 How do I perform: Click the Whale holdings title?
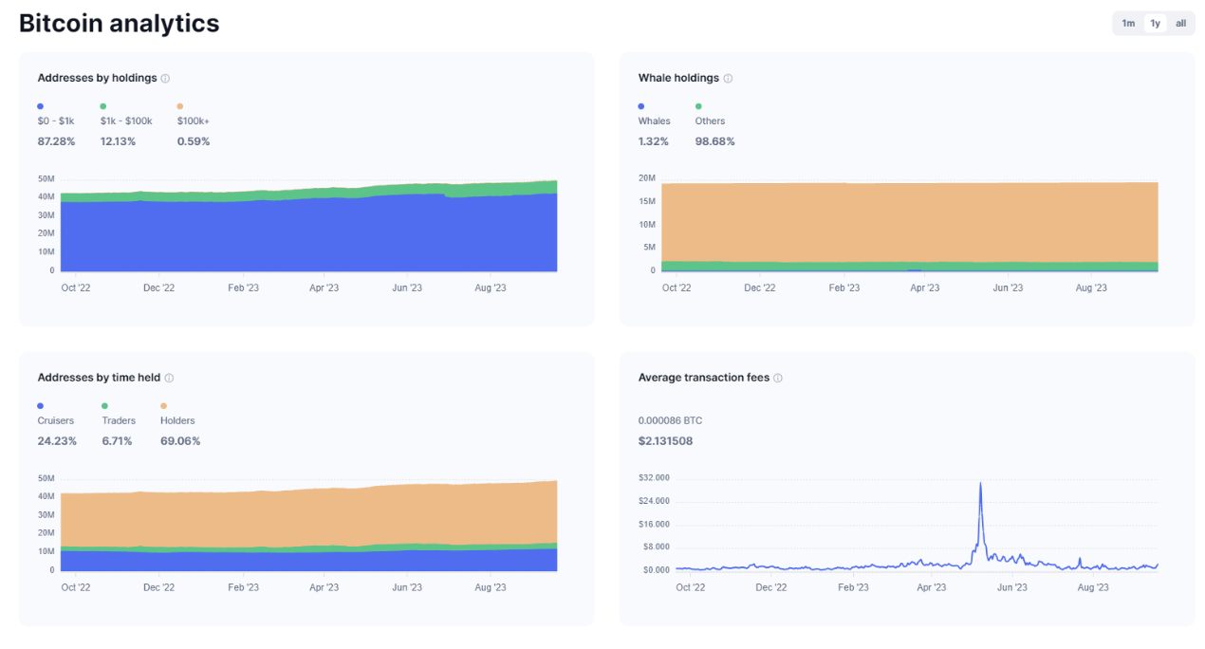click(678, 79)
